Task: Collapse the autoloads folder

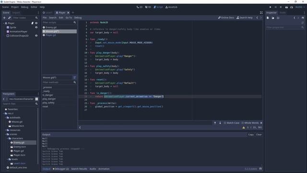Action: point(5,117)
